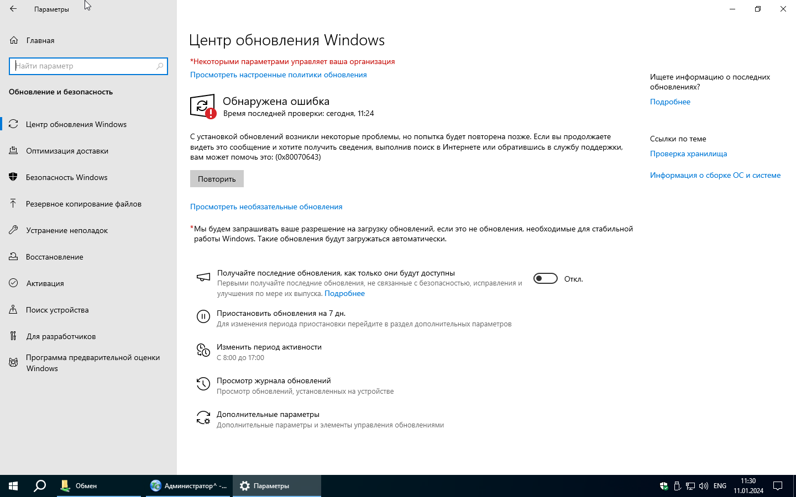Open Информация о сборке ОС и системе
This screenshot has width=796, height=497.
[x=715, y=175]
